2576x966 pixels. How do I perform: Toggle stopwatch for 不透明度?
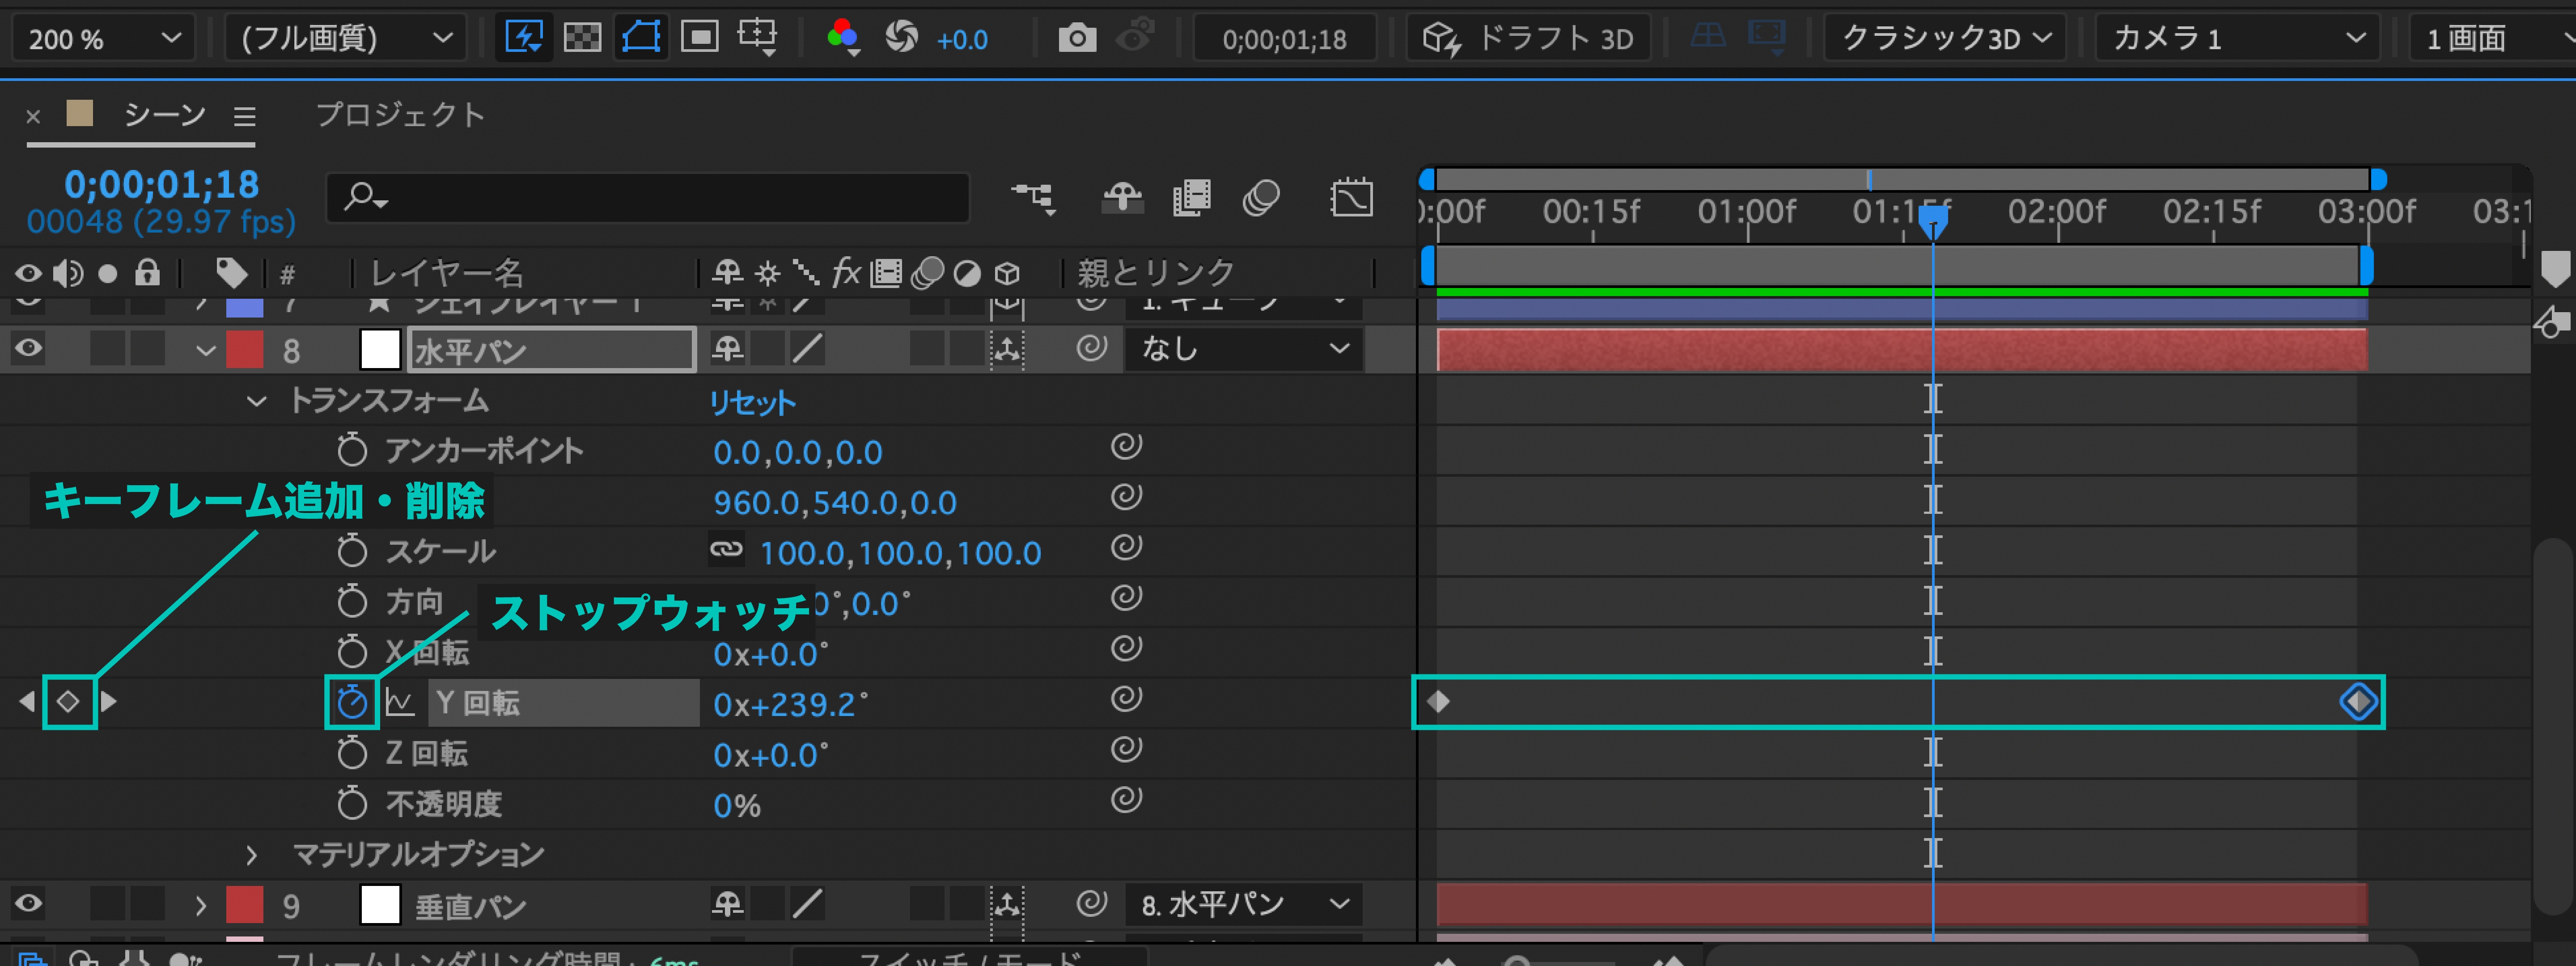[x=351, y=803]
